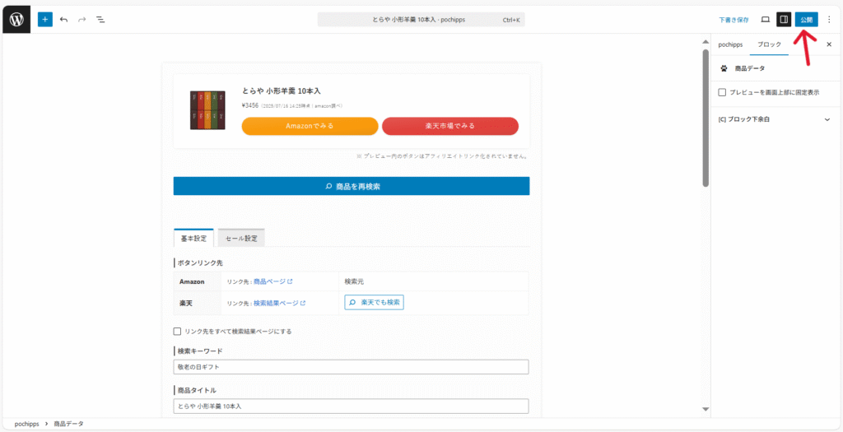The width and height of the screenshot is (843, 432).
Task: Click the vertical scrollbar thumb
Action: click(x=706, y=118)
